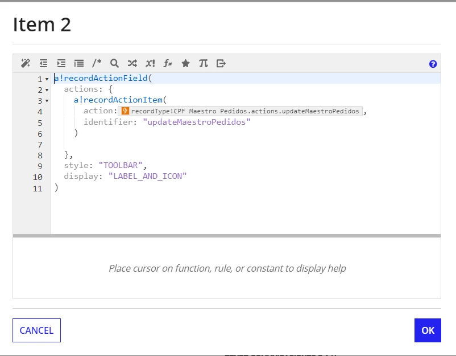Click the shuffle arrows toolbar icon
Viewport: 456px width, 356px height.
click(132, 63)
